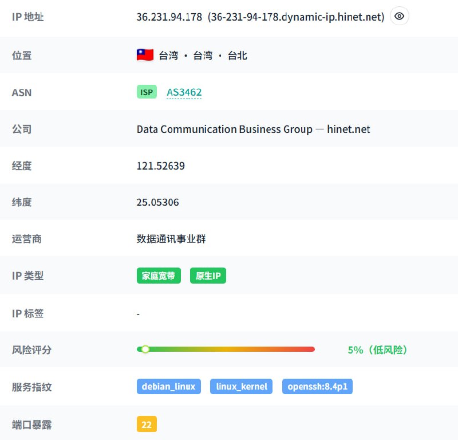The width and height of the screenshot is (458, 440).
Task: Click the IP address 36.231.94.178
Action: coord(169,17)
